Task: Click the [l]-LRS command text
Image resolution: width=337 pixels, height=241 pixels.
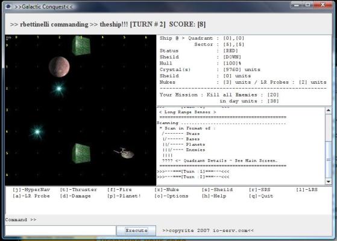Action: pos(307,190)
